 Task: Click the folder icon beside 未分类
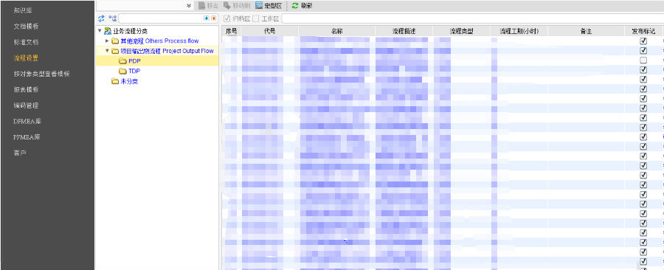(115, 81)
